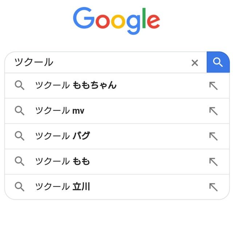
Task: Click magnifier icon next to ツクール もも
Action: [20, 161]
